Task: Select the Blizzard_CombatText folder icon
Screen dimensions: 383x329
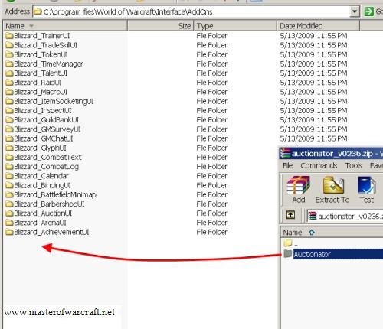Action: pos(9,158)
